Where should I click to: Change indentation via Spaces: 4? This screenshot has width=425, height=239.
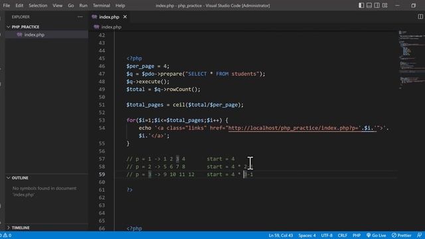[307, 235]
